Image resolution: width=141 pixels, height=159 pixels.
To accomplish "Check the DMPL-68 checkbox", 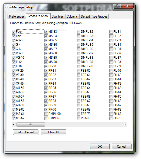I will coord(78,58).
